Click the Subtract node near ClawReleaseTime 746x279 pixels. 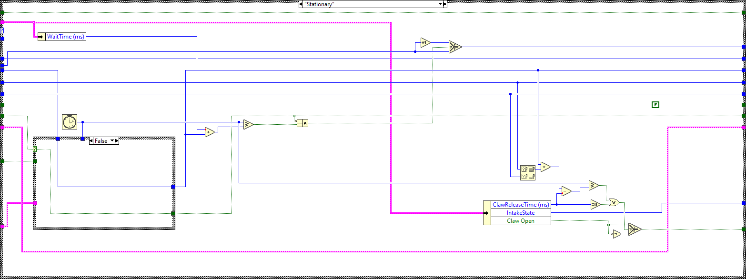(x=565, y=191)
